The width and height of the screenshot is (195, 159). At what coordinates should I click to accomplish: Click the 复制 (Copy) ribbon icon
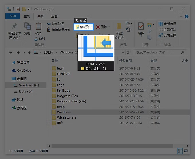click(27, 26)
